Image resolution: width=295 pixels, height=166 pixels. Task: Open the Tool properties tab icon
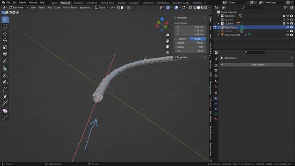point(216,59)
